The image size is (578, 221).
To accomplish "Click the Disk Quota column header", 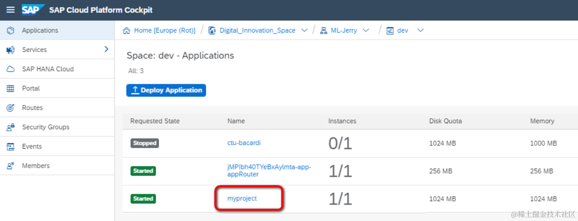I will pos(445,121).
